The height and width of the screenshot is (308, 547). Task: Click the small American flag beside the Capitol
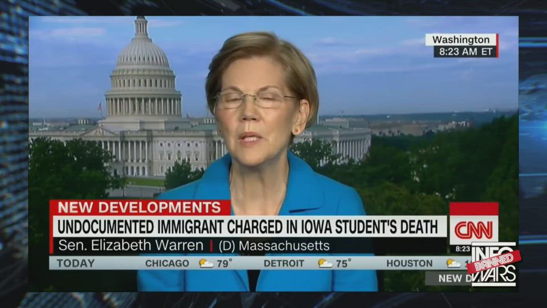pyautogui.click(x=100, y=106)
